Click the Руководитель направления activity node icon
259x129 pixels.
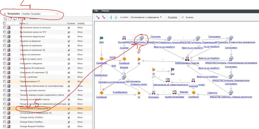pyautogui.click(x=231, y=38)
